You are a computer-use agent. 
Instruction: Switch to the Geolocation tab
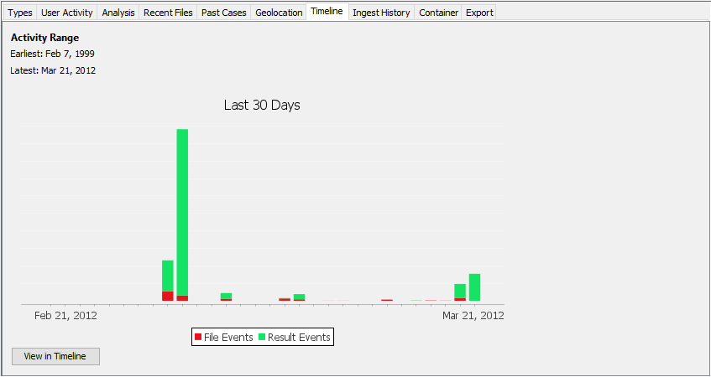[x=278, y=13]
